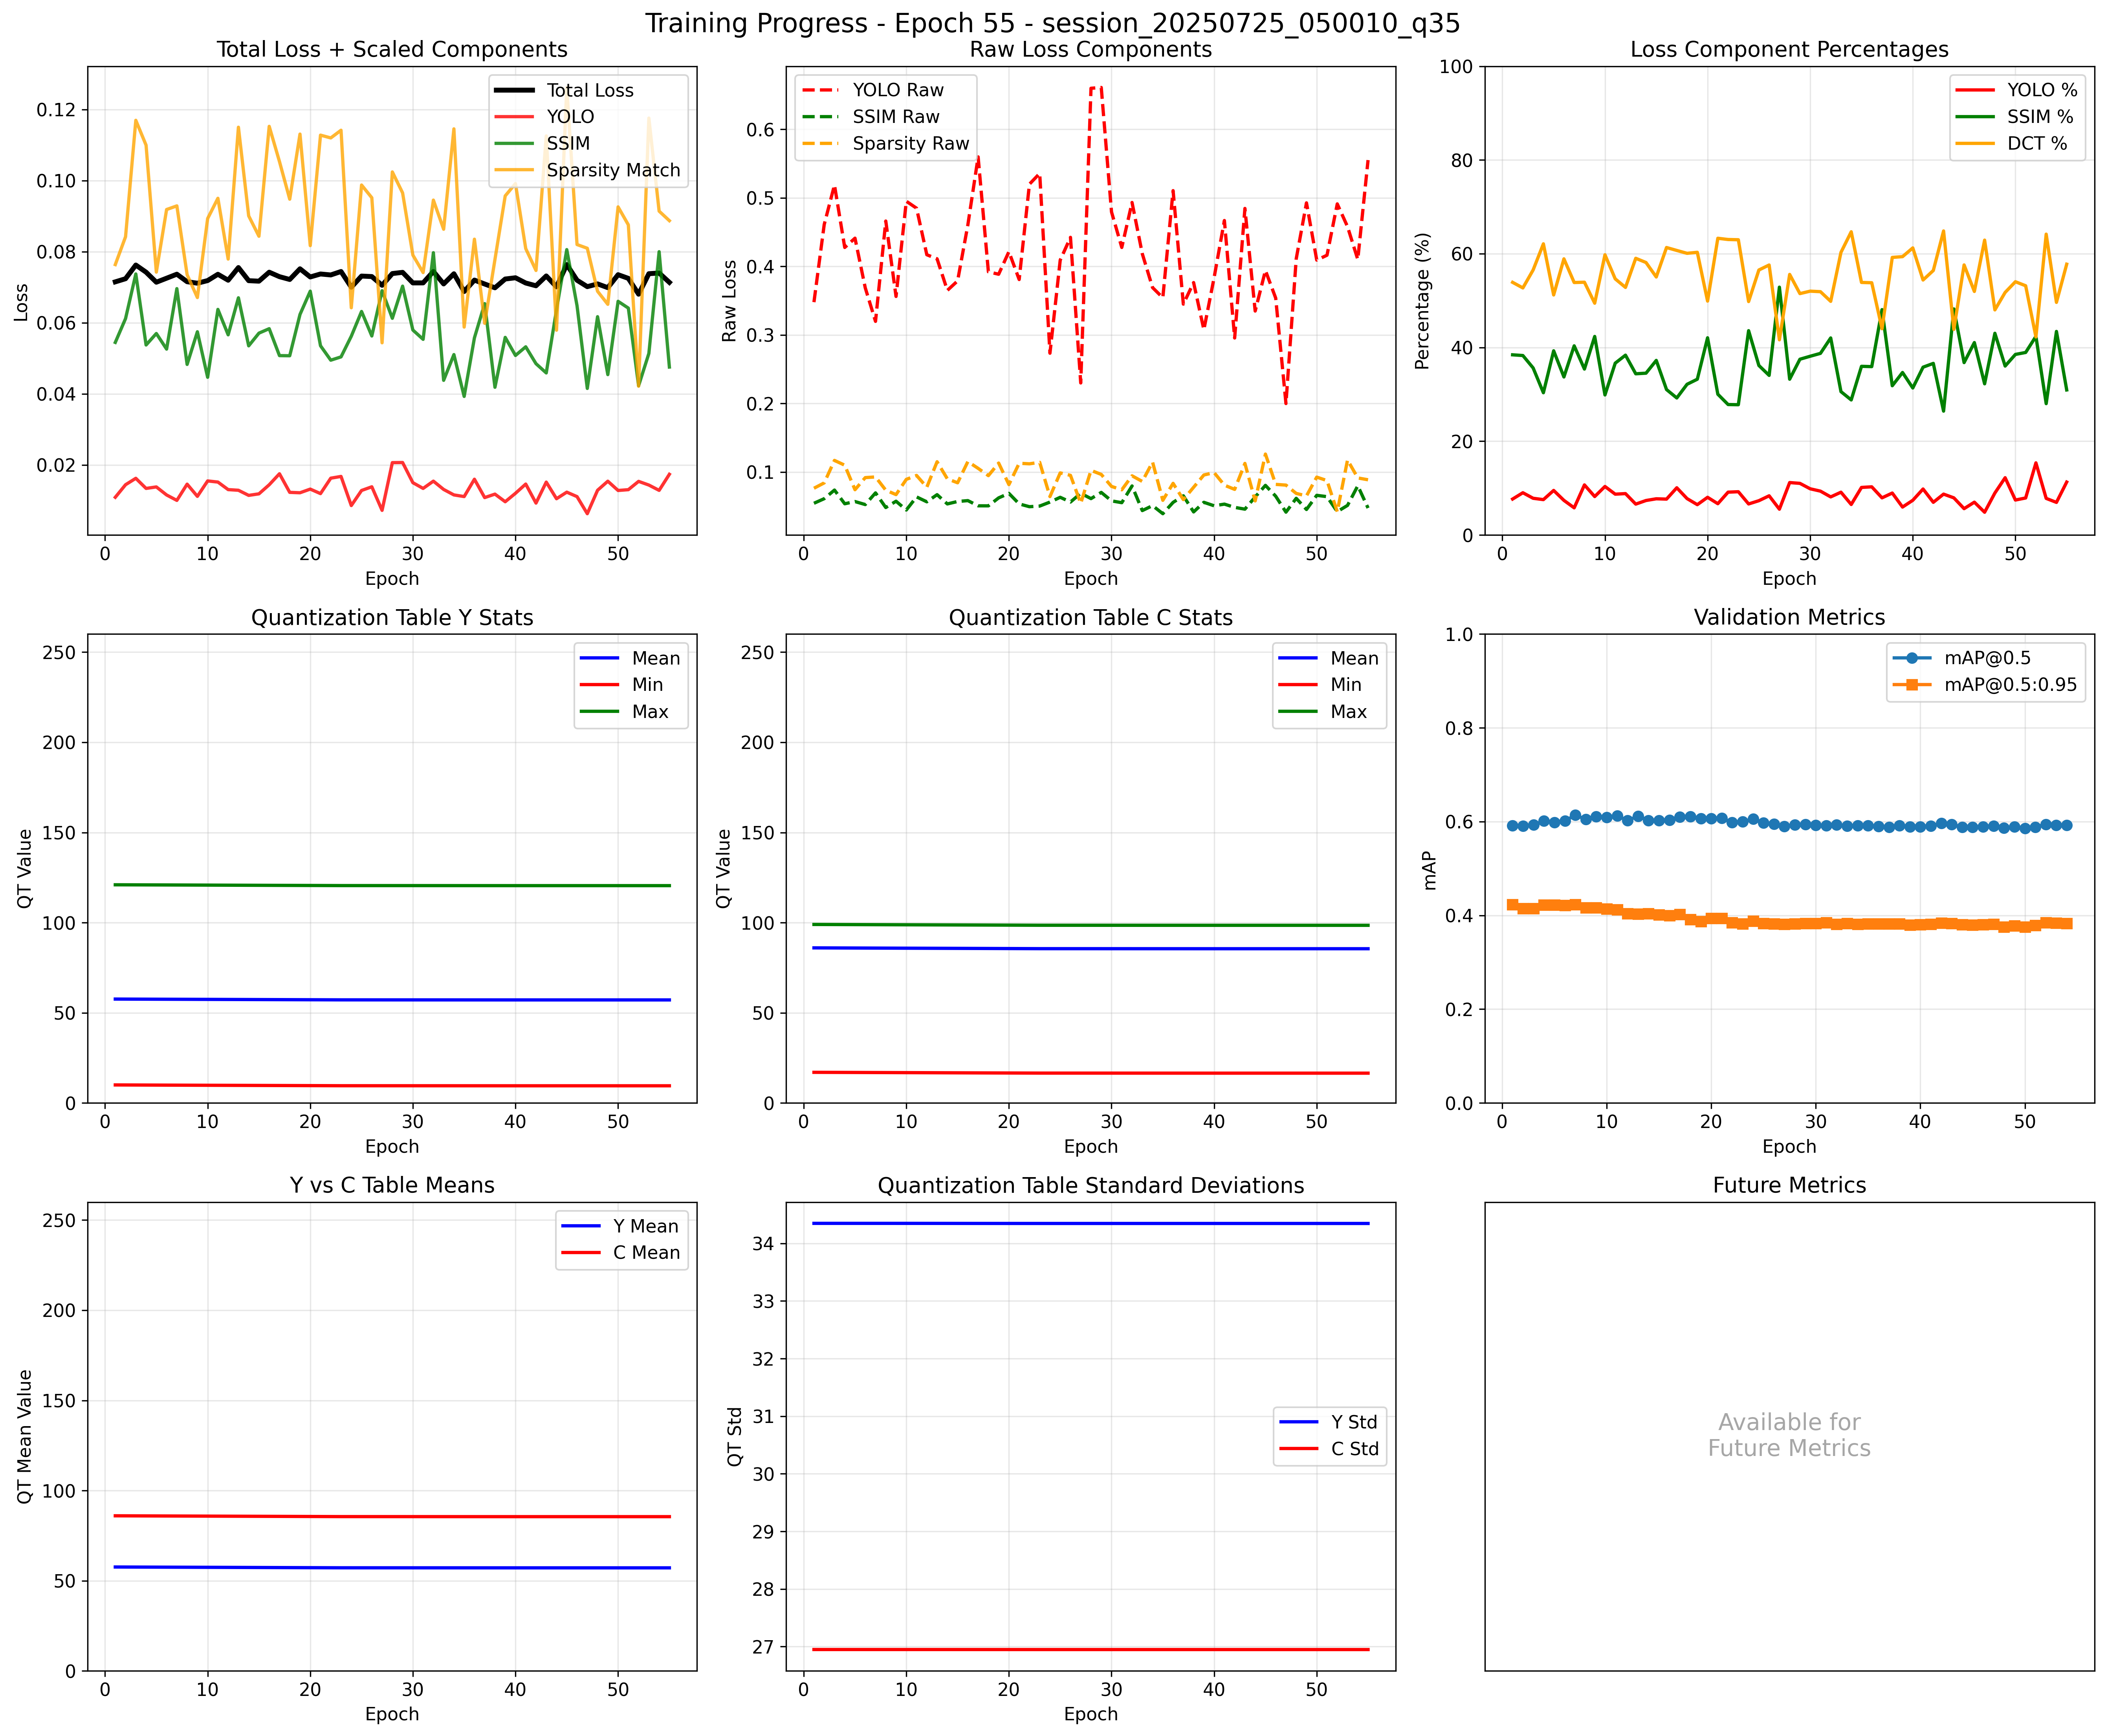The width and height of the screenshot is (2106, 1736).
Task: Click the C Std legend entry
Action: (x=1354, y=1449)
